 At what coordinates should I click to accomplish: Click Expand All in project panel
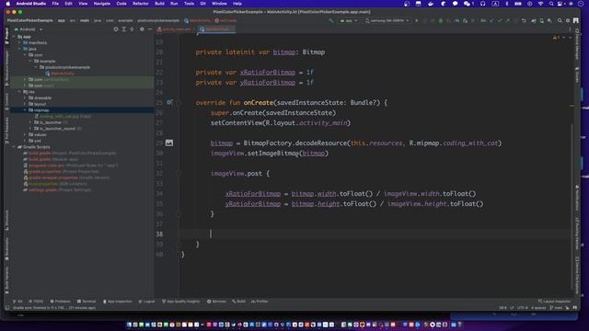[123, 29]
